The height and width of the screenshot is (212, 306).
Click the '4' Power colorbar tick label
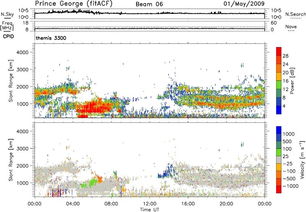[x=284, y=106]
